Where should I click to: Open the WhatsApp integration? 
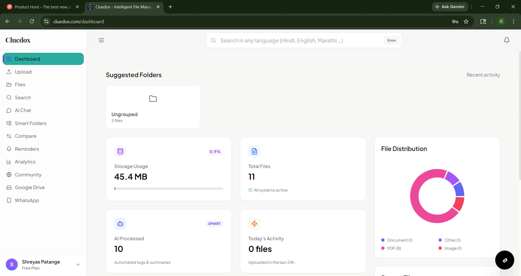pos(43,200)
